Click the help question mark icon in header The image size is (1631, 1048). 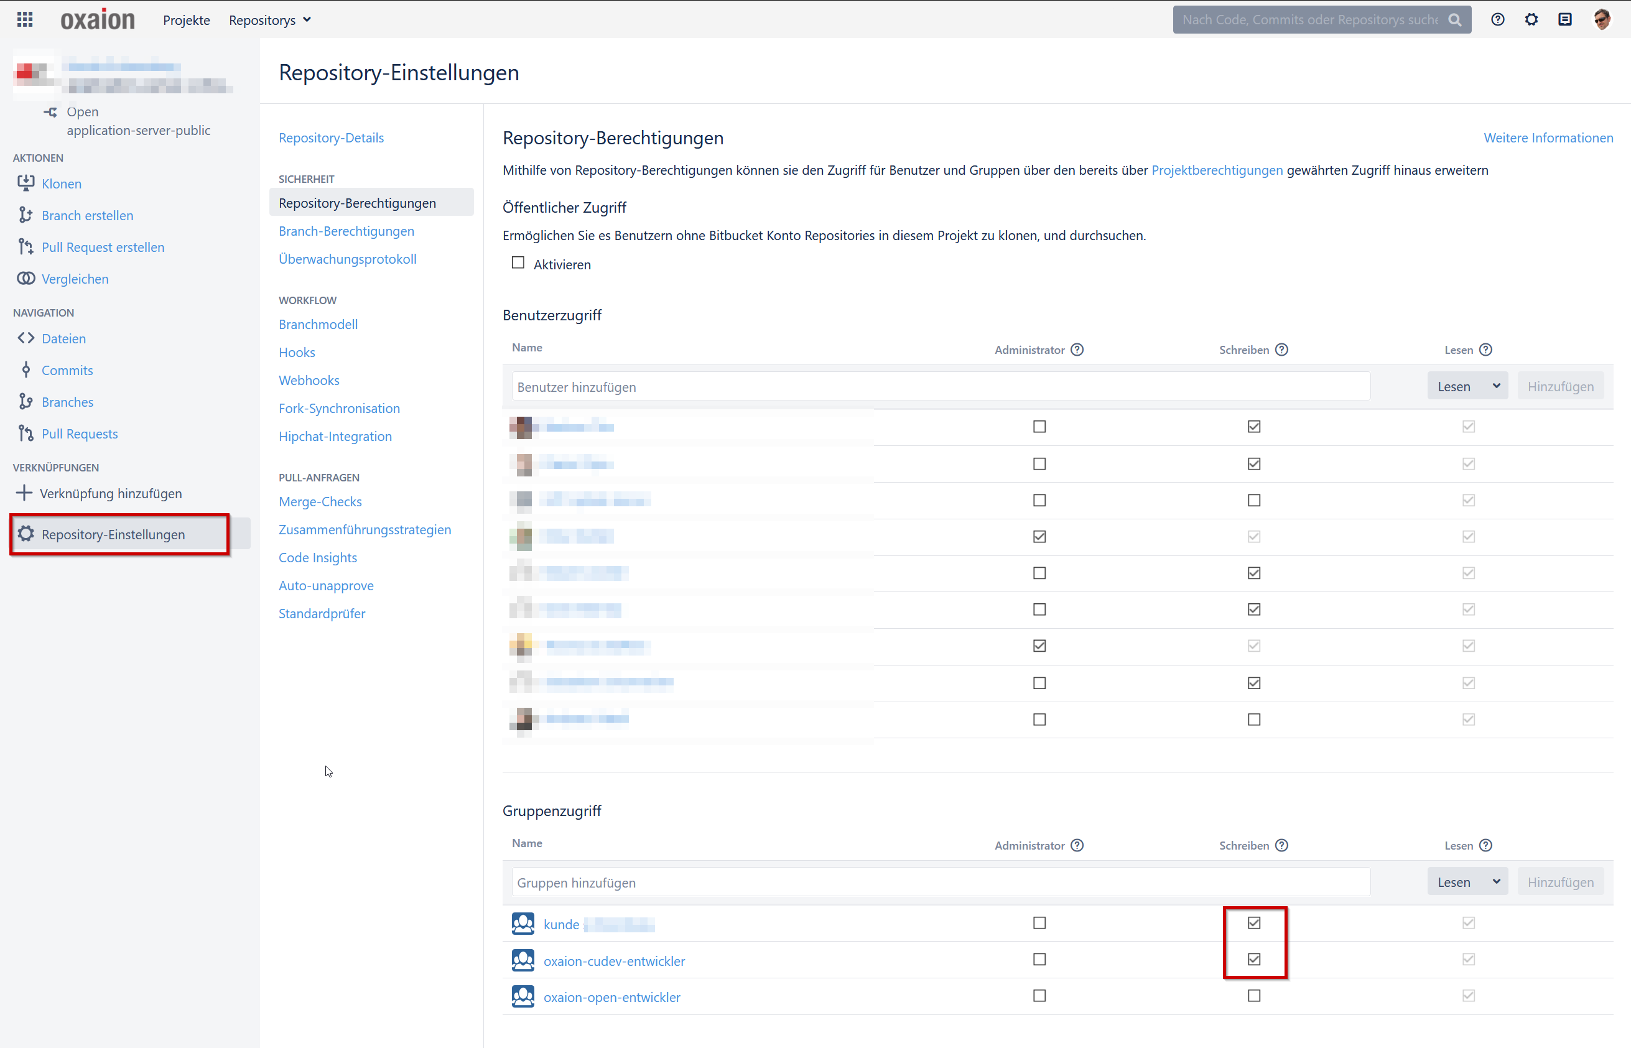[1497, 19]
